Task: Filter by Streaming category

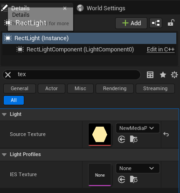Action: (x=155, y=88)
